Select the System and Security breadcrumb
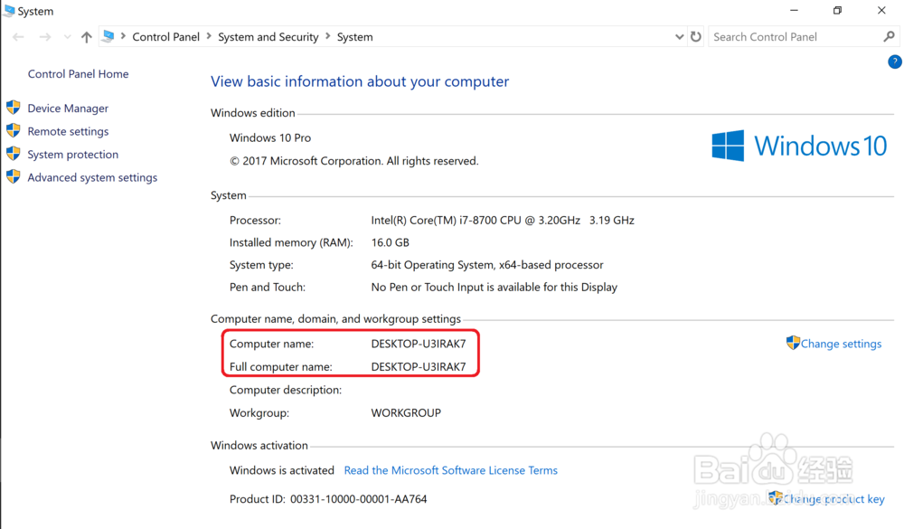904x529 pixels. pos(268,37)
